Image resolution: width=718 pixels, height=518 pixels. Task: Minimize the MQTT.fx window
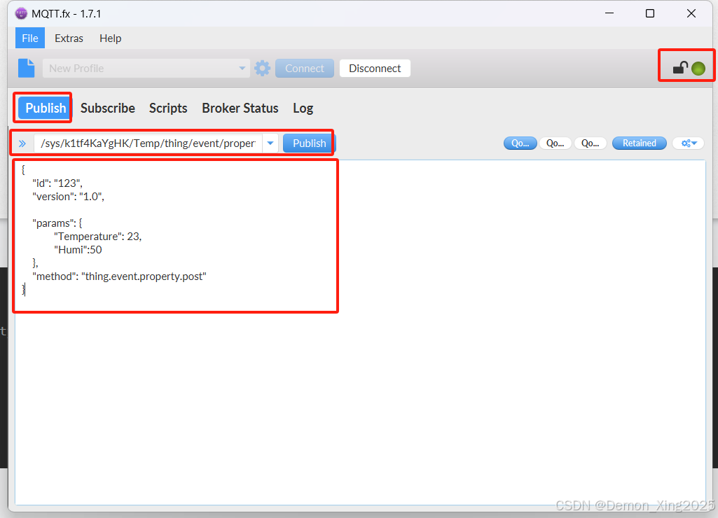click(609, 13)
